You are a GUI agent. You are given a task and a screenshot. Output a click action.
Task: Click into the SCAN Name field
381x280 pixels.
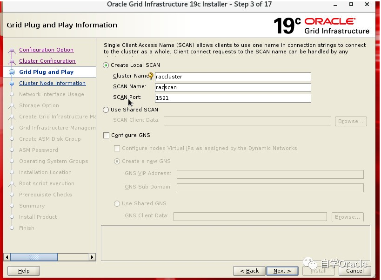pos(233,87)
